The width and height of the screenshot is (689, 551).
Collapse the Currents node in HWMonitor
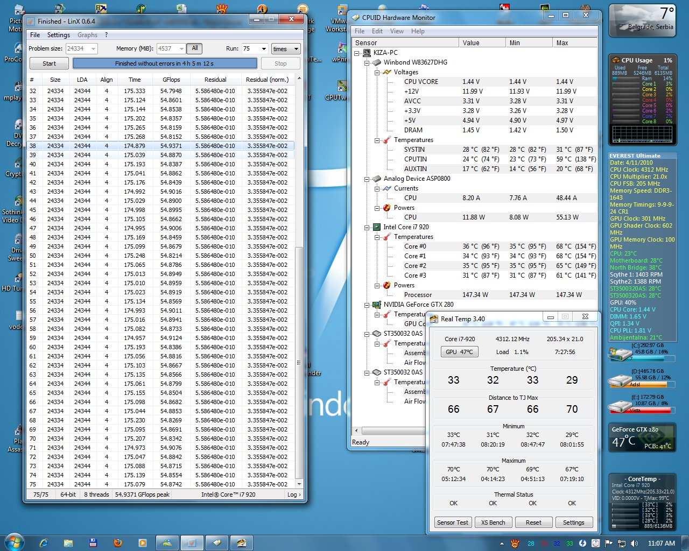tap(377, 188)
